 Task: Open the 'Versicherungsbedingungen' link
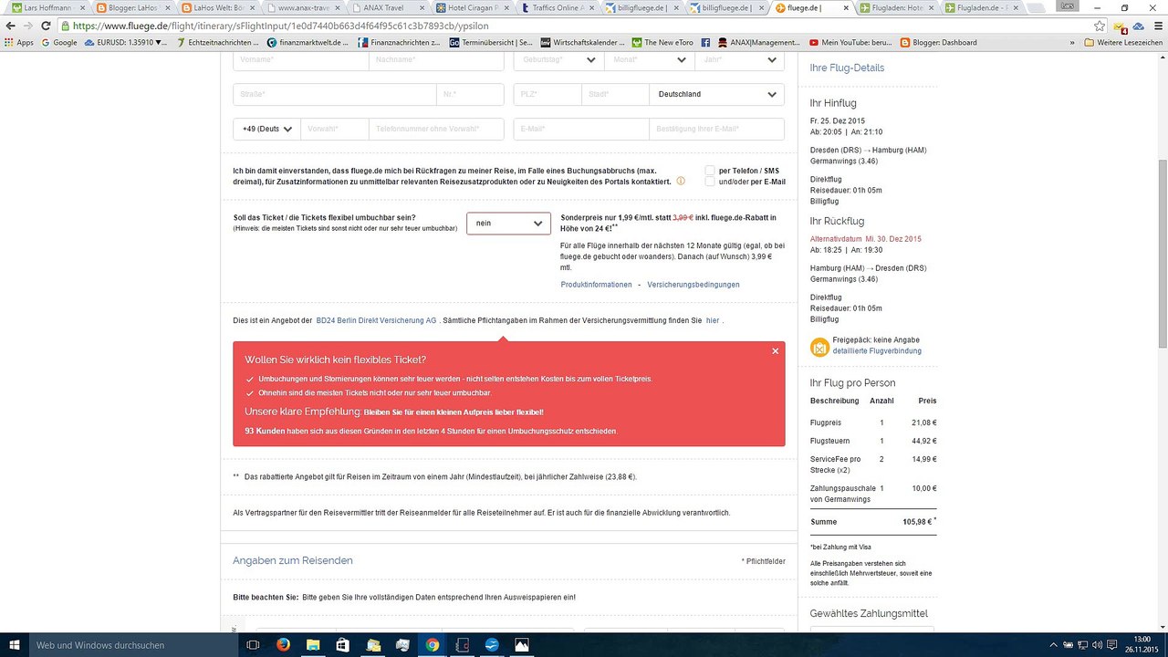[693, 285]
